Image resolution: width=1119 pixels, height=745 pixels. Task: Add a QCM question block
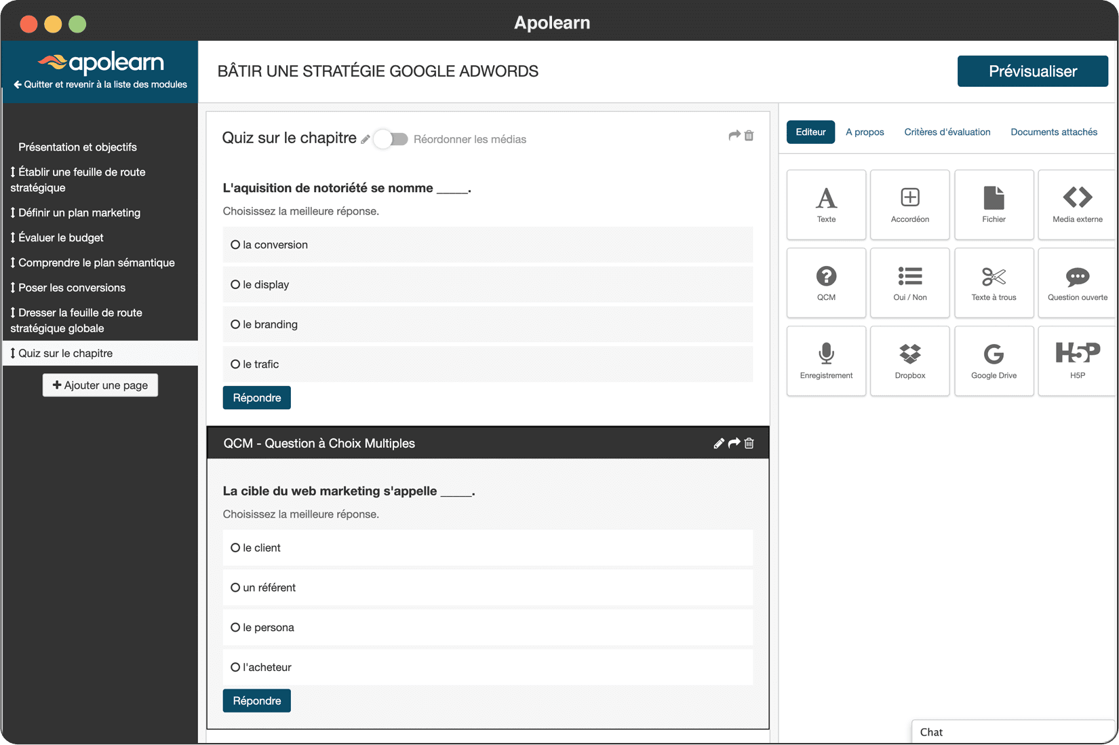pos(826,283)
